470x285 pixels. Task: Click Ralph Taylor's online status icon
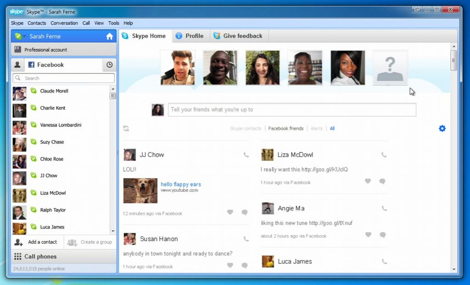pos(34,209)
